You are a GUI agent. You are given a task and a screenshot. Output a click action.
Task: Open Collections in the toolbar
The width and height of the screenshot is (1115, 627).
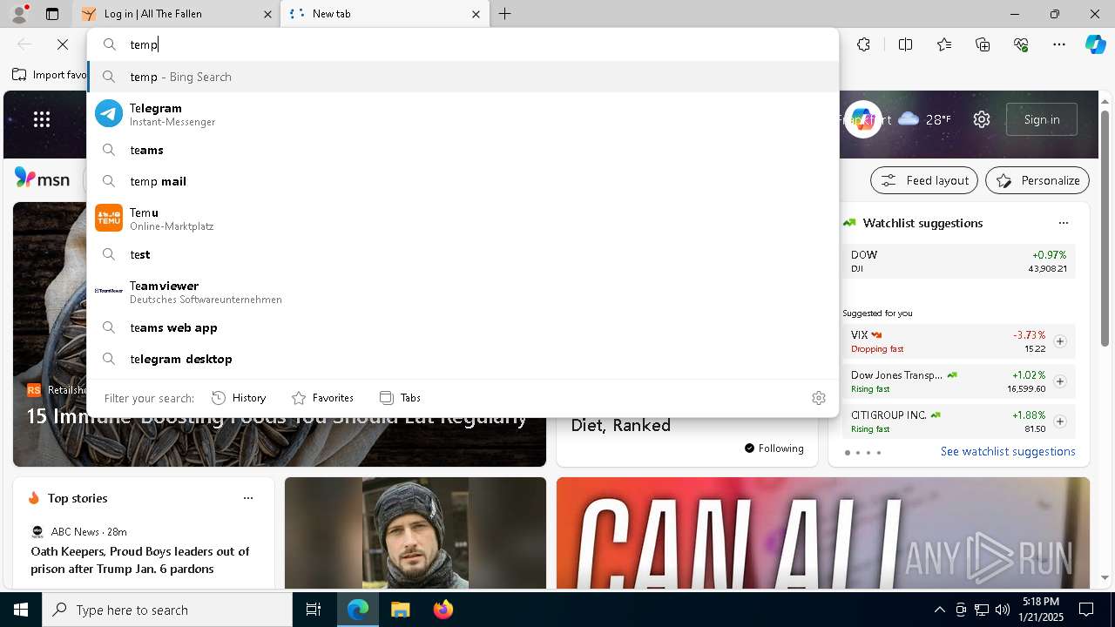tap(983, 44)
